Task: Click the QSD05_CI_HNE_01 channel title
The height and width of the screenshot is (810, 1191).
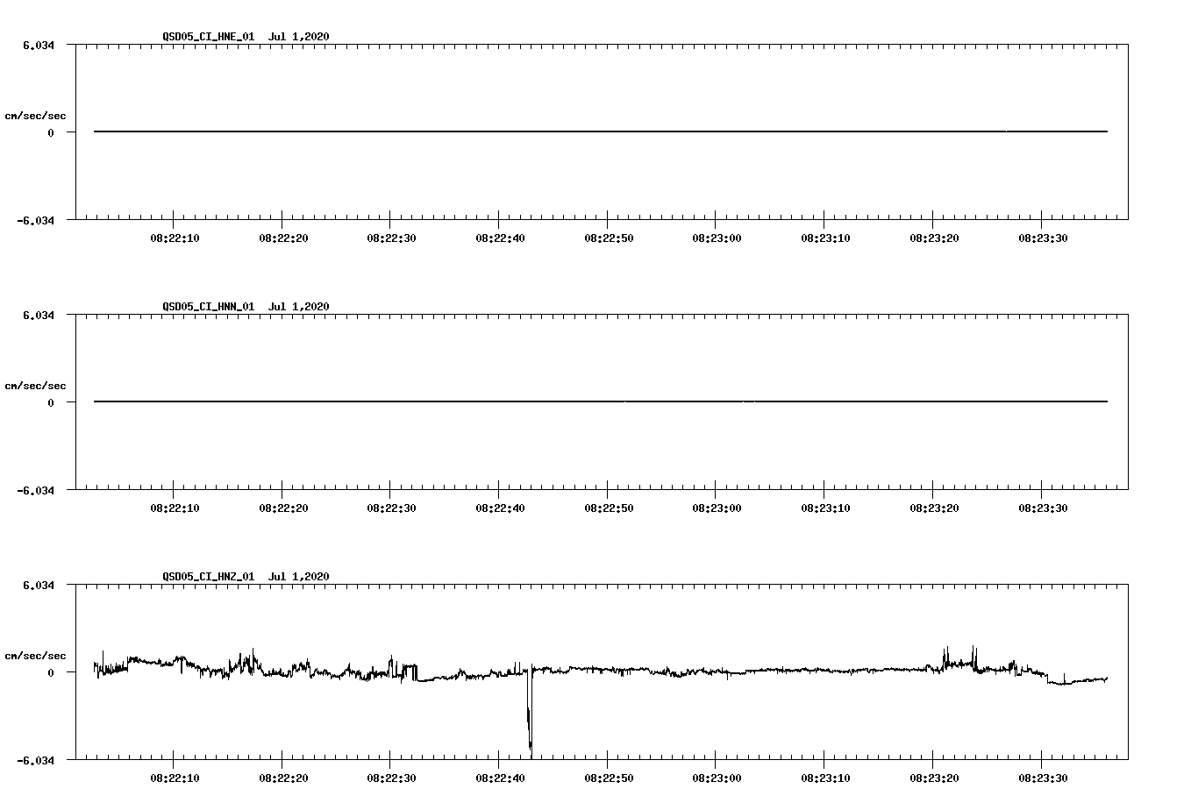Action: tap(209, 37)
